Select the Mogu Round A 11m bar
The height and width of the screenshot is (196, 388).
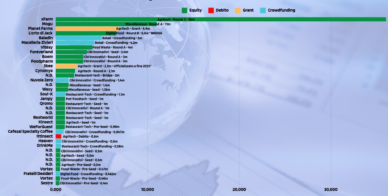[x=106, y=24]
